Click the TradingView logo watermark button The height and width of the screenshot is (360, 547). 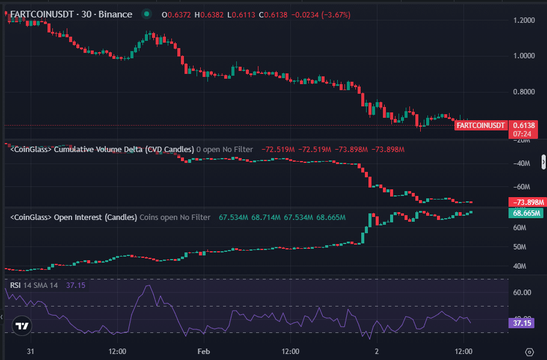[x=22, y=326]
